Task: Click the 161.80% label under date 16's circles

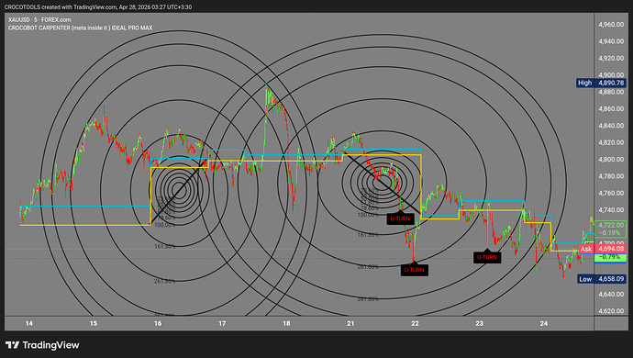Action: point(165,246)
